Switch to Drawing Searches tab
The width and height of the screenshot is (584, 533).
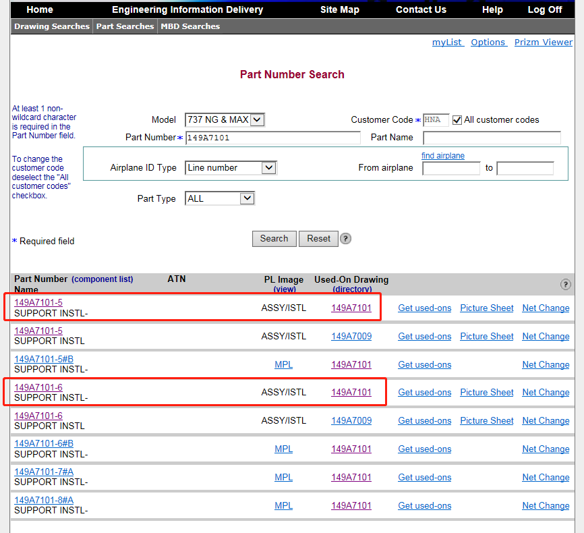pyautogui.click(x=52, y=26)
